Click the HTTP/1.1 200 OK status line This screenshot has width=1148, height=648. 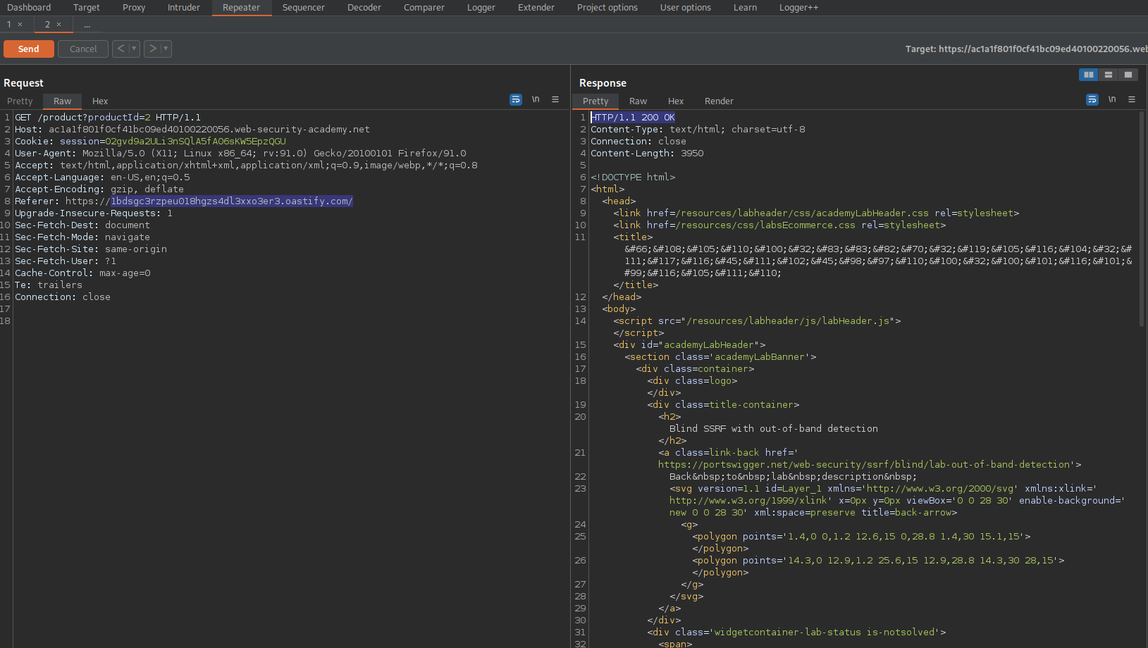633,118
